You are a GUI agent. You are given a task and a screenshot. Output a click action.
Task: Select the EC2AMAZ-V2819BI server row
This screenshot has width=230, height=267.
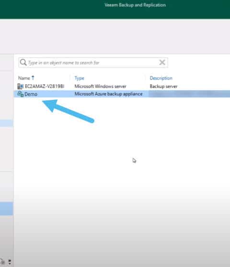pos(122,86)
